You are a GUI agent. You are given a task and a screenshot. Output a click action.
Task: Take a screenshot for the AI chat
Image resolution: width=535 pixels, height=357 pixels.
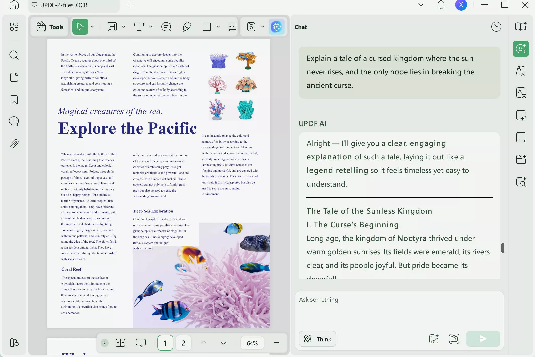(x=454, y=339)
